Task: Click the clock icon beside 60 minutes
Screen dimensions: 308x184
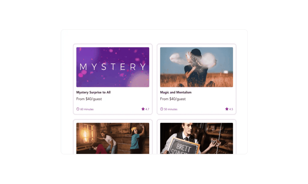Action: point(78,109)
